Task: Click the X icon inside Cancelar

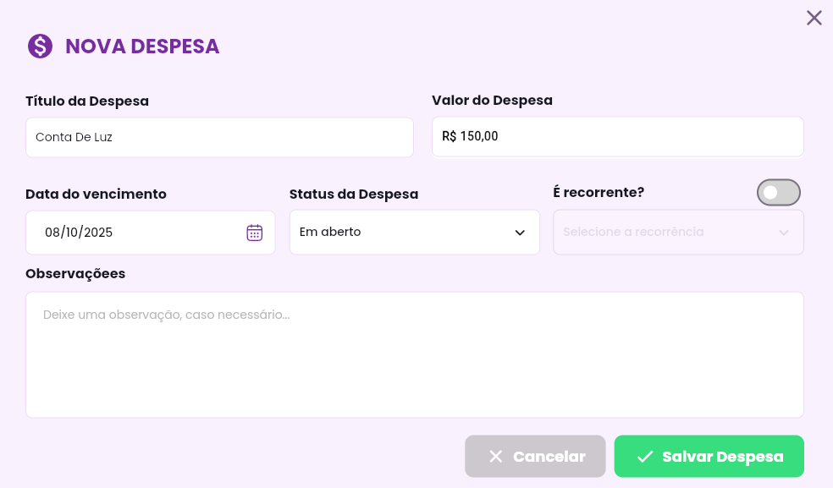Action: coord(496,457)
